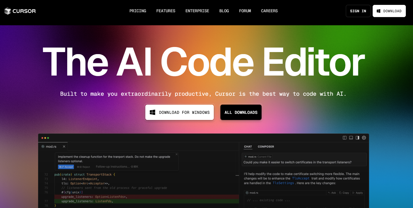Toggle bottom panel layout icon in editor

coord(351,138)
